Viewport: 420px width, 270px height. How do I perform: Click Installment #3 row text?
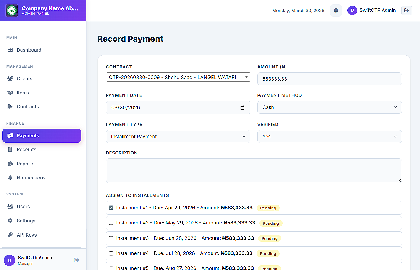(185, 238)
